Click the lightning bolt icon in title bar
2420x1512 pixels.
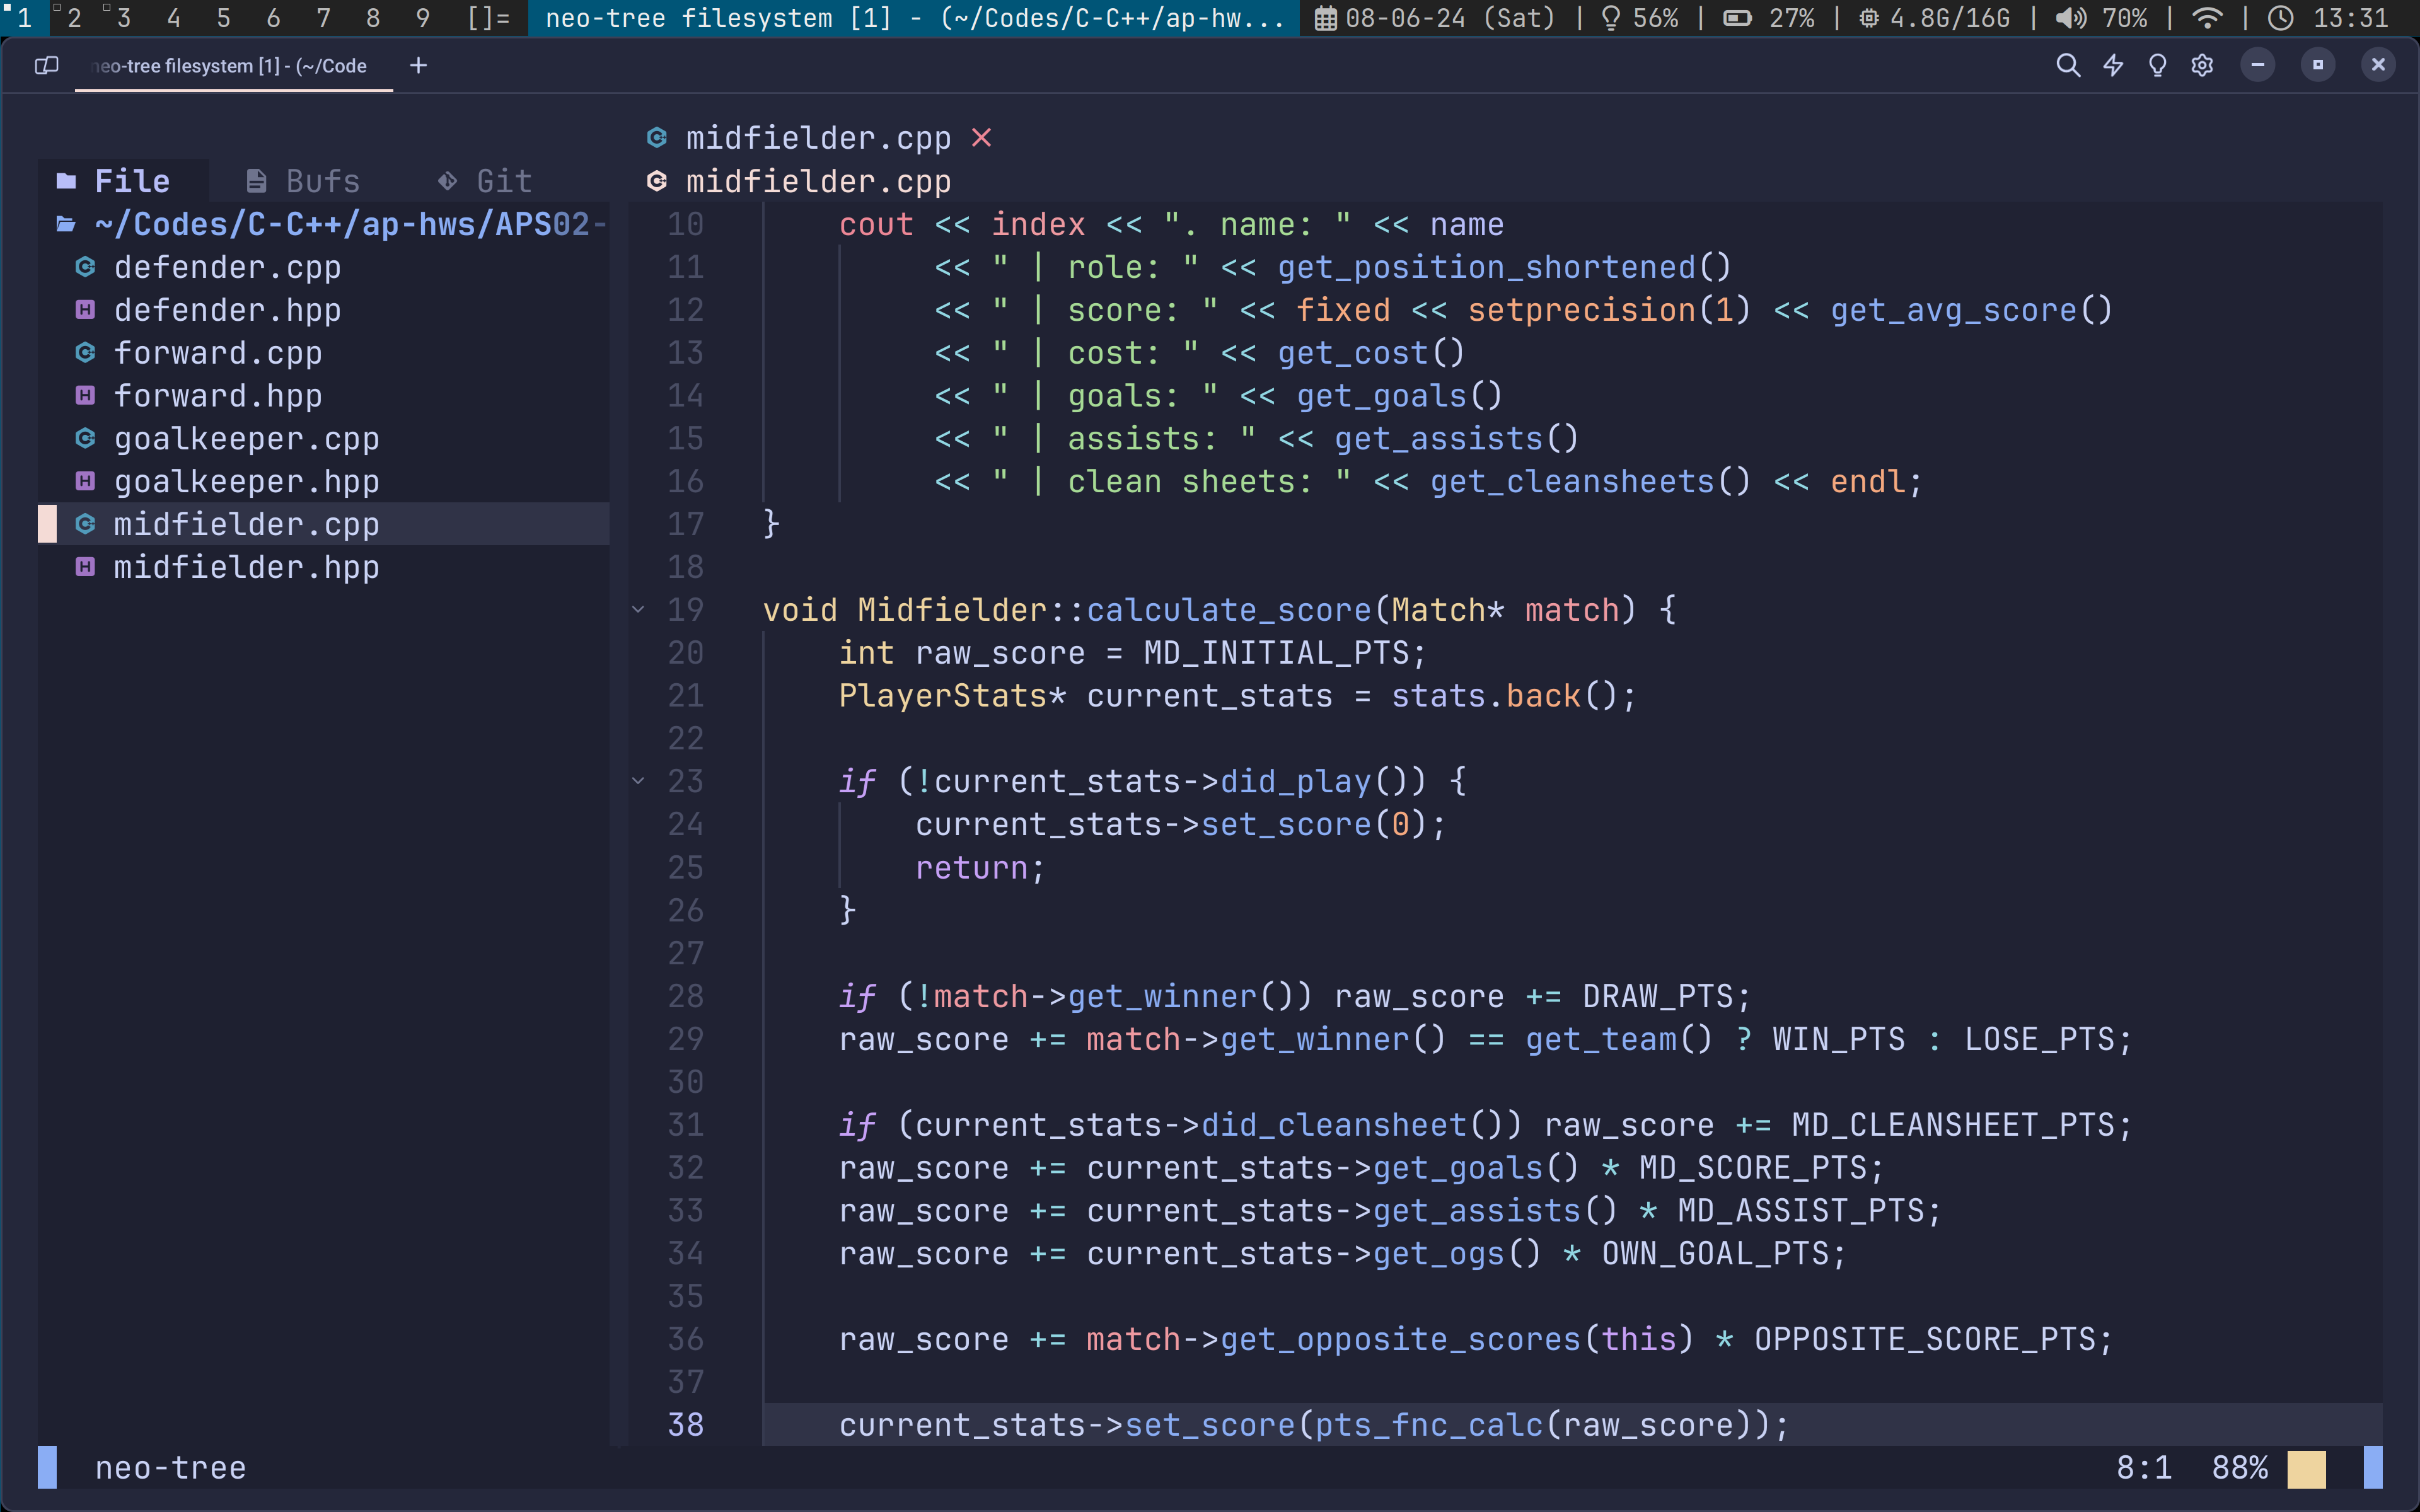2112,66
